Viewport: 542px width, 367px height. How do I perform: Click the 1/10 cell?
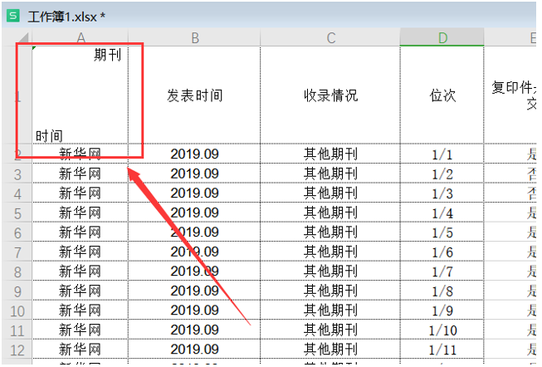coord(442,330)
